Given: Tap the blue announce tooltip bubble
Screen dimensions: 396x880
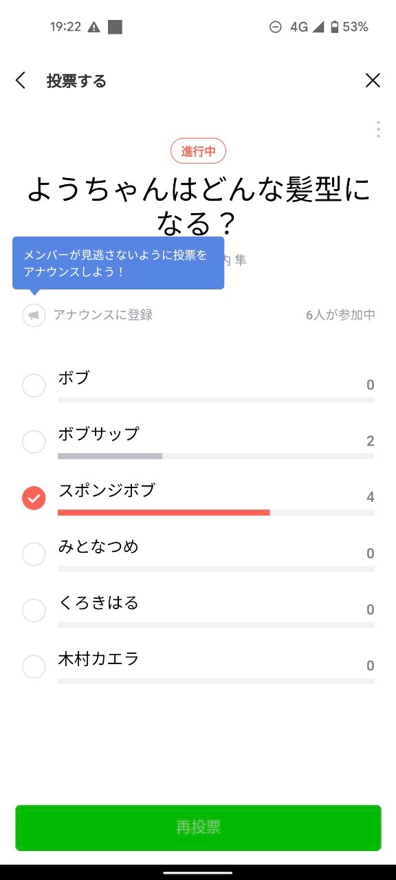Looking at the screenshot, I should click(118, 263).
